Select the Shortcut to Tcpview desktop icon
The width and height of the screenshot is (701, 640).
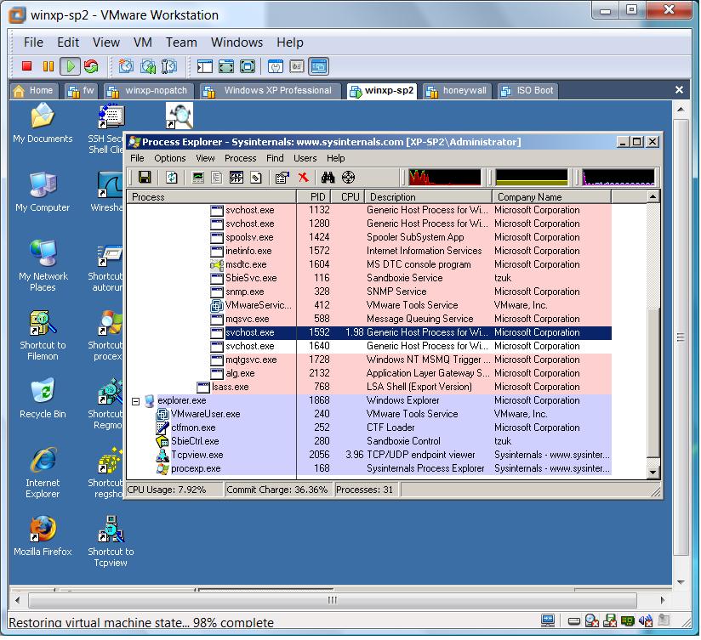tap(111, 541)
